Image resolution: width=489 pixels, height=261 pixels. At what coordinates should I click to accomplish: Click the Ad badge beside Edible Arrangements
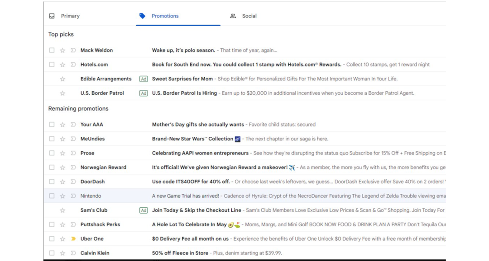pyautogui.click(x=144, y=79)
